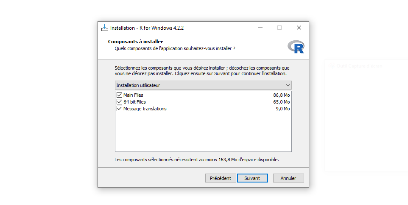Go back with the Précédent button
Screen dimensions: 408x205
221,178
